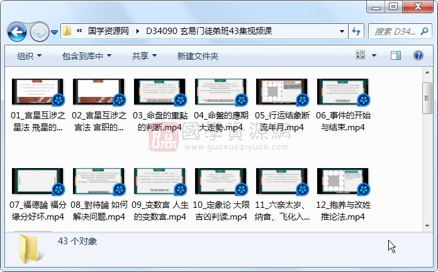Click 新建文件夹 button

click(x=198, y=56)
